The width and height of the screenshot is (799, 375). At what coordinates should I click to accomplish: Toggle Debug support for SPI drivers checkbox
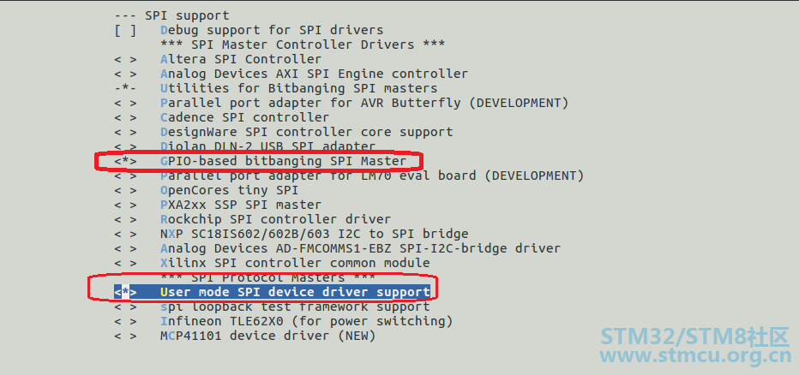(x=249, y=30)
